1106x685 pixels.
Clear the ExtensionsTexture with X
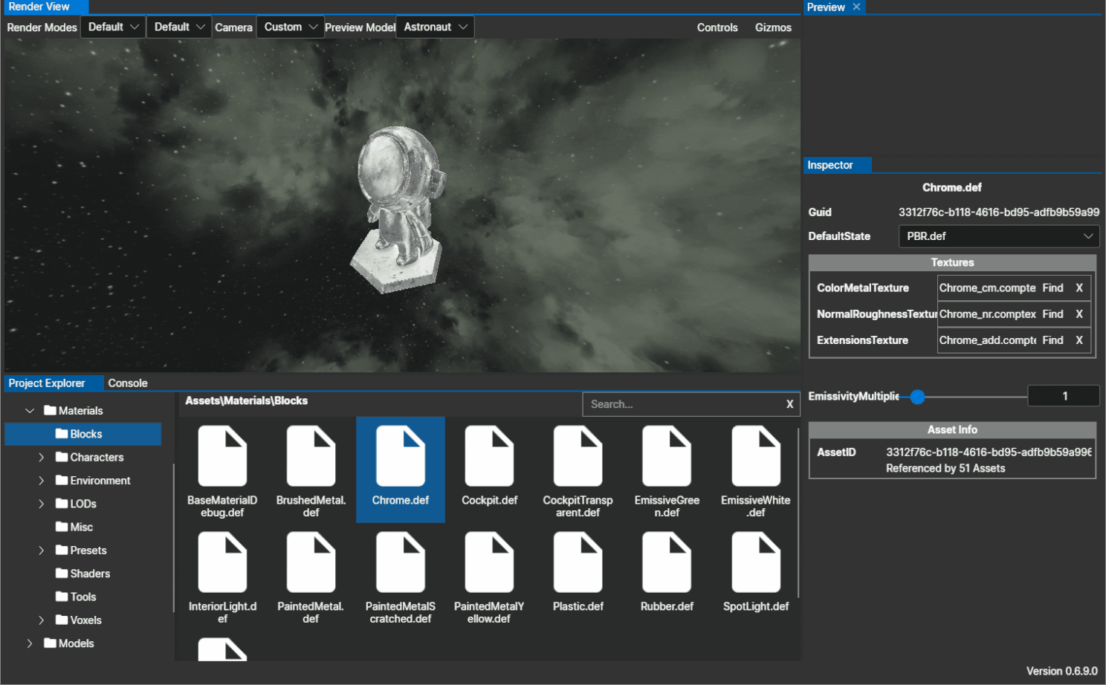[x=1079, y=340]
